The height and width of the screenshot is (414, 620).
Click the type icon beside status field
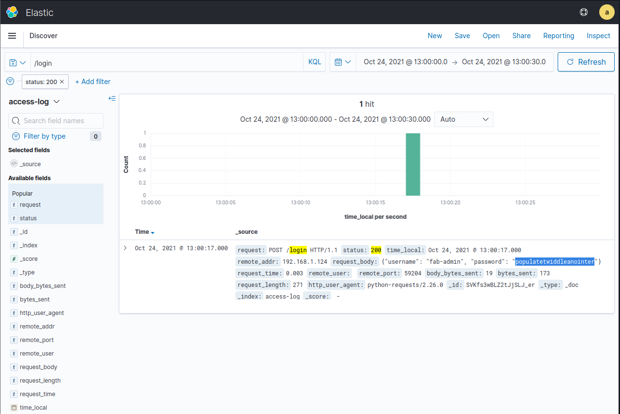pyautogui.click(x=14, y=218)
